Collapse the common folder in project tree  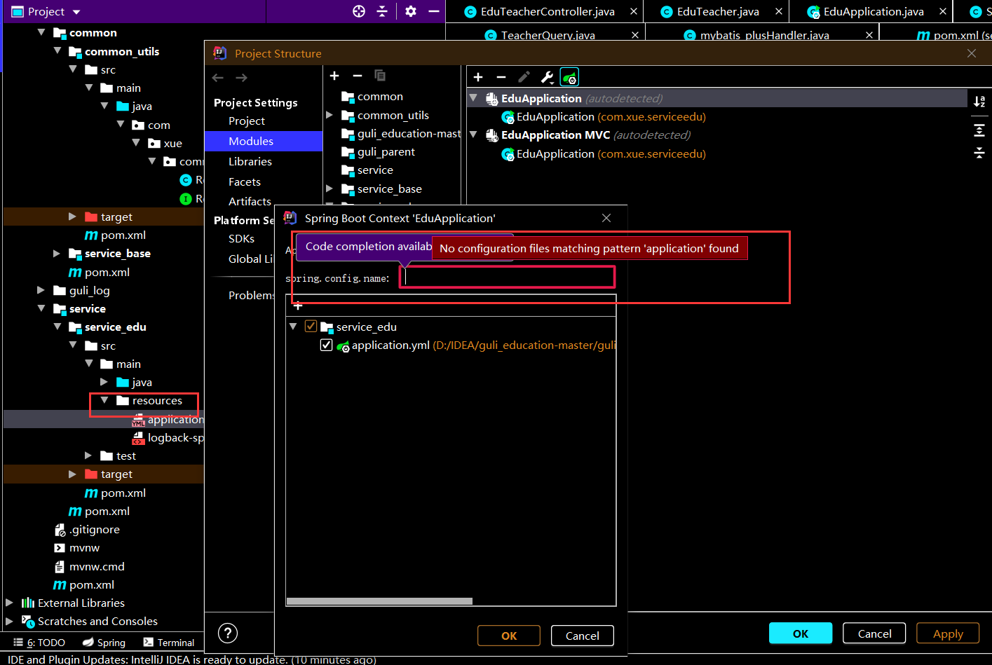tap(41, 32)
